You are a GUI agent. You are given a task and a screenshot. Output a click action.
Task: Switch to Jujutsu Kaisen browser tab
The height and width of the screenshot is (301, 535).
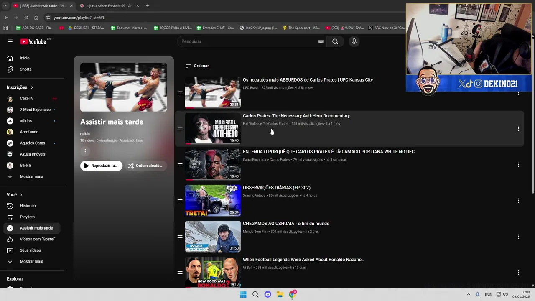(109, 6)
